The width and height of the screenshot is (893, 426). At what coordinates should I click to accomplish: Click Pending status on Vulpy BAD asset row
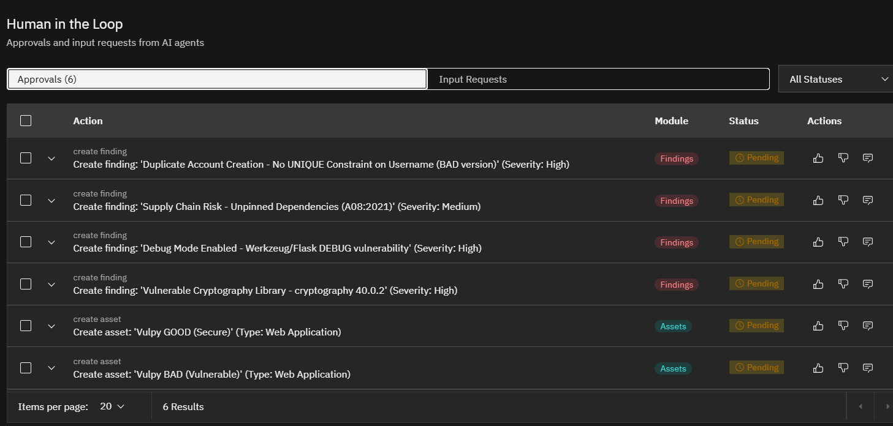(x=756, y=368)
